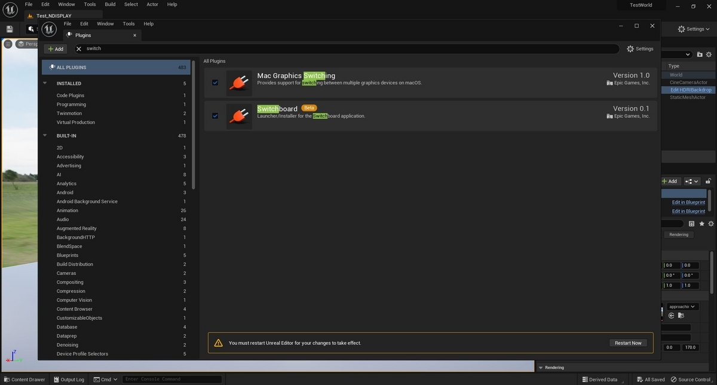Open the File menu in Plugins window
717x385 pixels.
click(68, 24)
